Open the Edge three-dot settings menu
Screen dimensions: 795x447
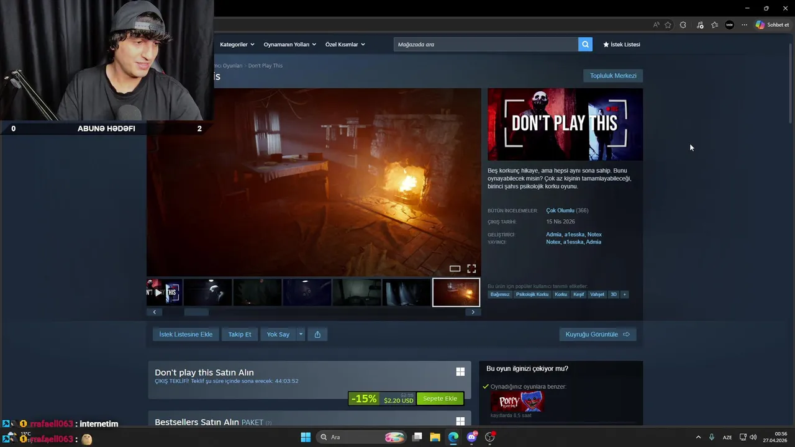[x=744, y=25]
